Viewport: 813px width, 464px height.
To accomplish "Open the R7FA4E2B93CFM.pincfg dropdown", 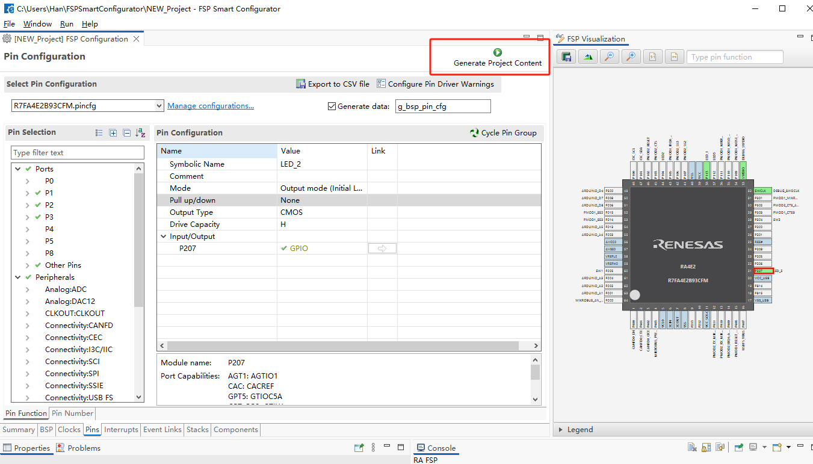I will pyautogui.click(x=159, y=106).
